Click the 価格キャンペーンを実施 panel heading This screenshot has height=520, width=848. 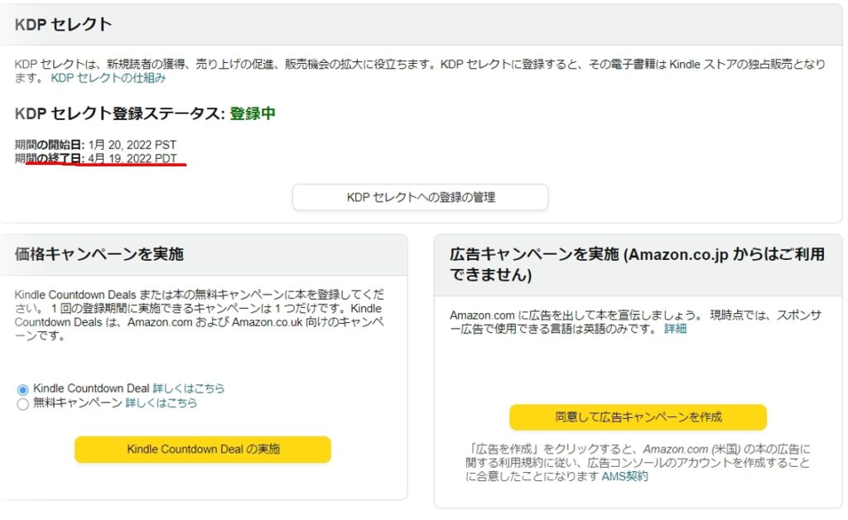(99, 254)
